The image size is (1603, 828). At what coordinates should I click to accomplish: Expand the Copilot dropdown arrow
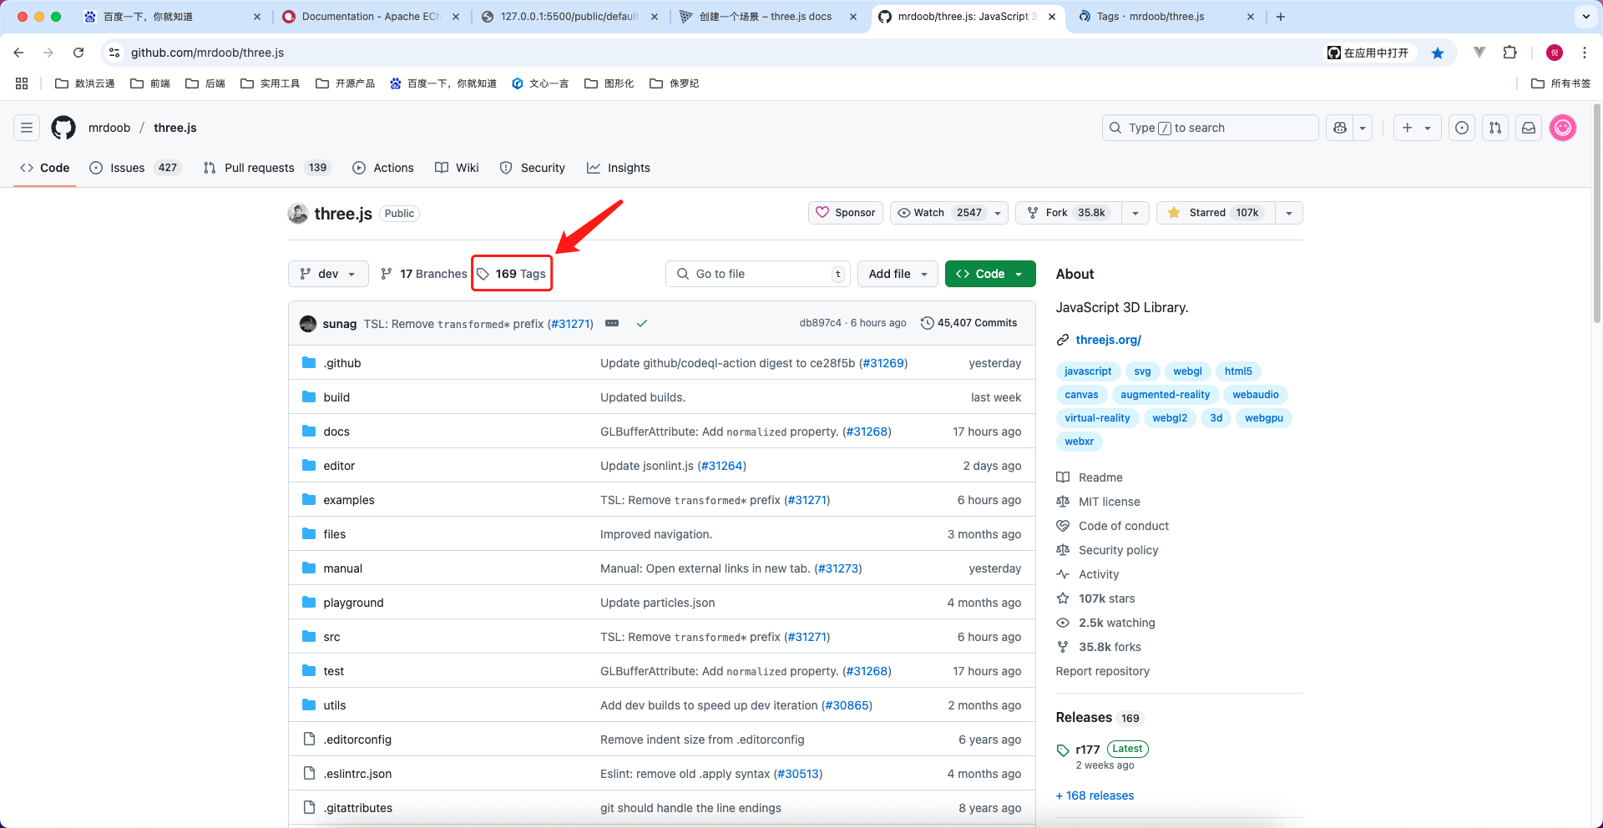[x=1363, y=128]
